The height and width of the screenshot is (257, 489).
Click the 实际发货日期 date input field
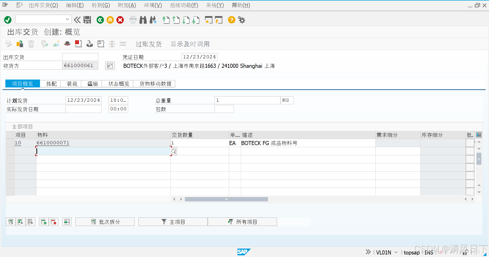[84, 109]
